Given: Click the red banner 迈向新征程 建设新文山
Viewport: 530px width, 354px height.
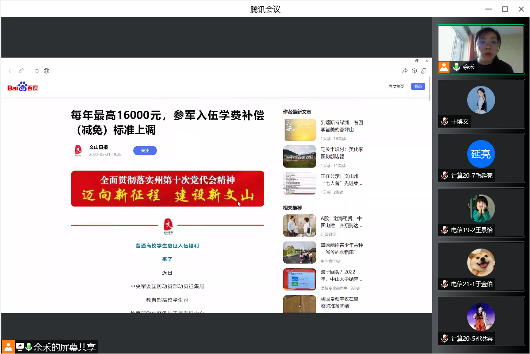Looking at the screenshot, I should coord(167,189).
